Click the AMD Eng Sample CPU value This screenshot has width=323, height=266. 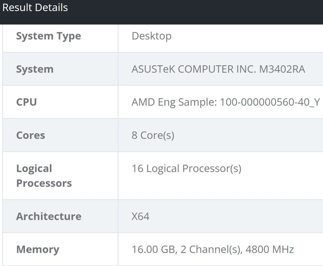(x=226, y=102)
